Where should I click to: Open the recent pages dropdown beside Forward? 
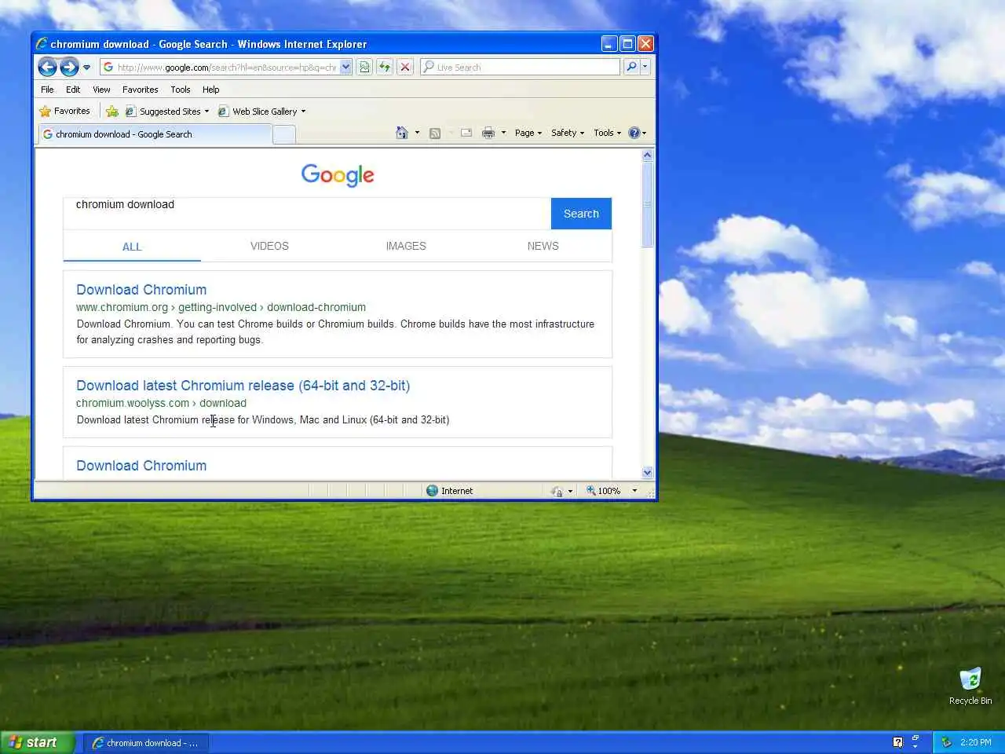tap(86, 68)
